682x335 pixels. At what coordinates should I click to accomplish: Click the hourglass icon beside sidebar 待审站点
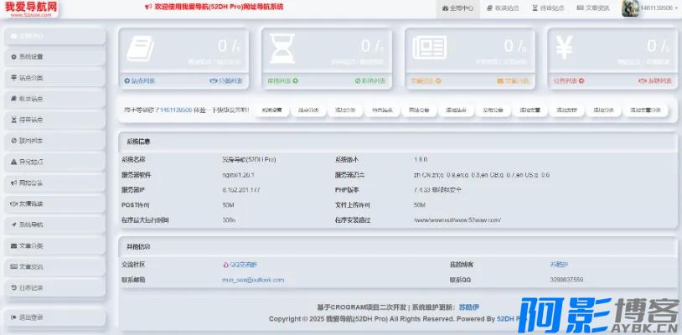(x=13, y=120)
